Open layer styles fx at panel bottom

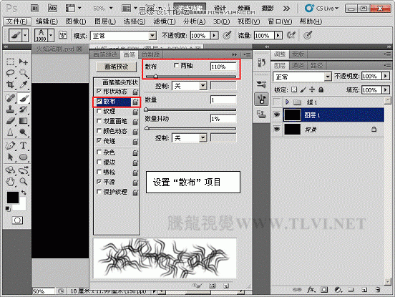311,290
